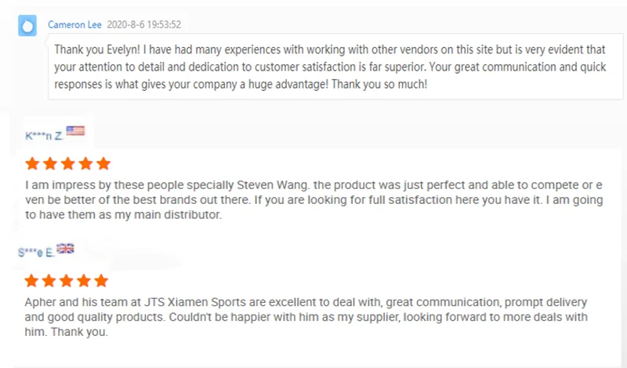The width and height of the screenshot is (627, 368).
Task: Click the 2020-8-6 19:53:52 timestamp
Action: [143, 24]
